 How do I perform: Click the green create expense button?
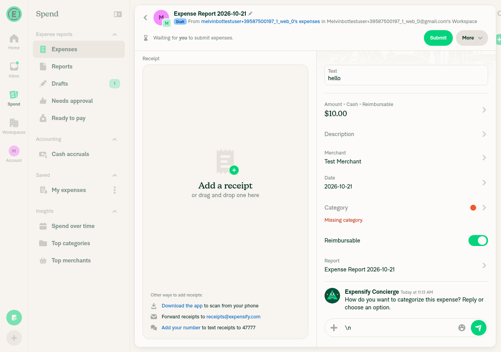tap(14, 318)
